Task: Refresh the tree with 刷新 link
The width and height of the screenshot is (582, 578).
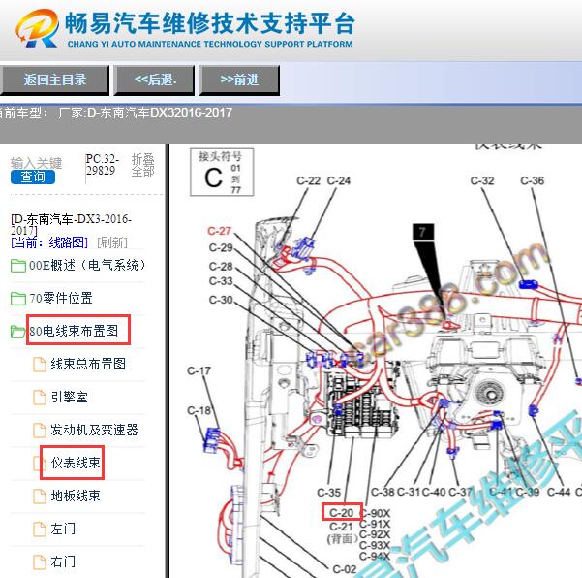Action: click(112, 242)
